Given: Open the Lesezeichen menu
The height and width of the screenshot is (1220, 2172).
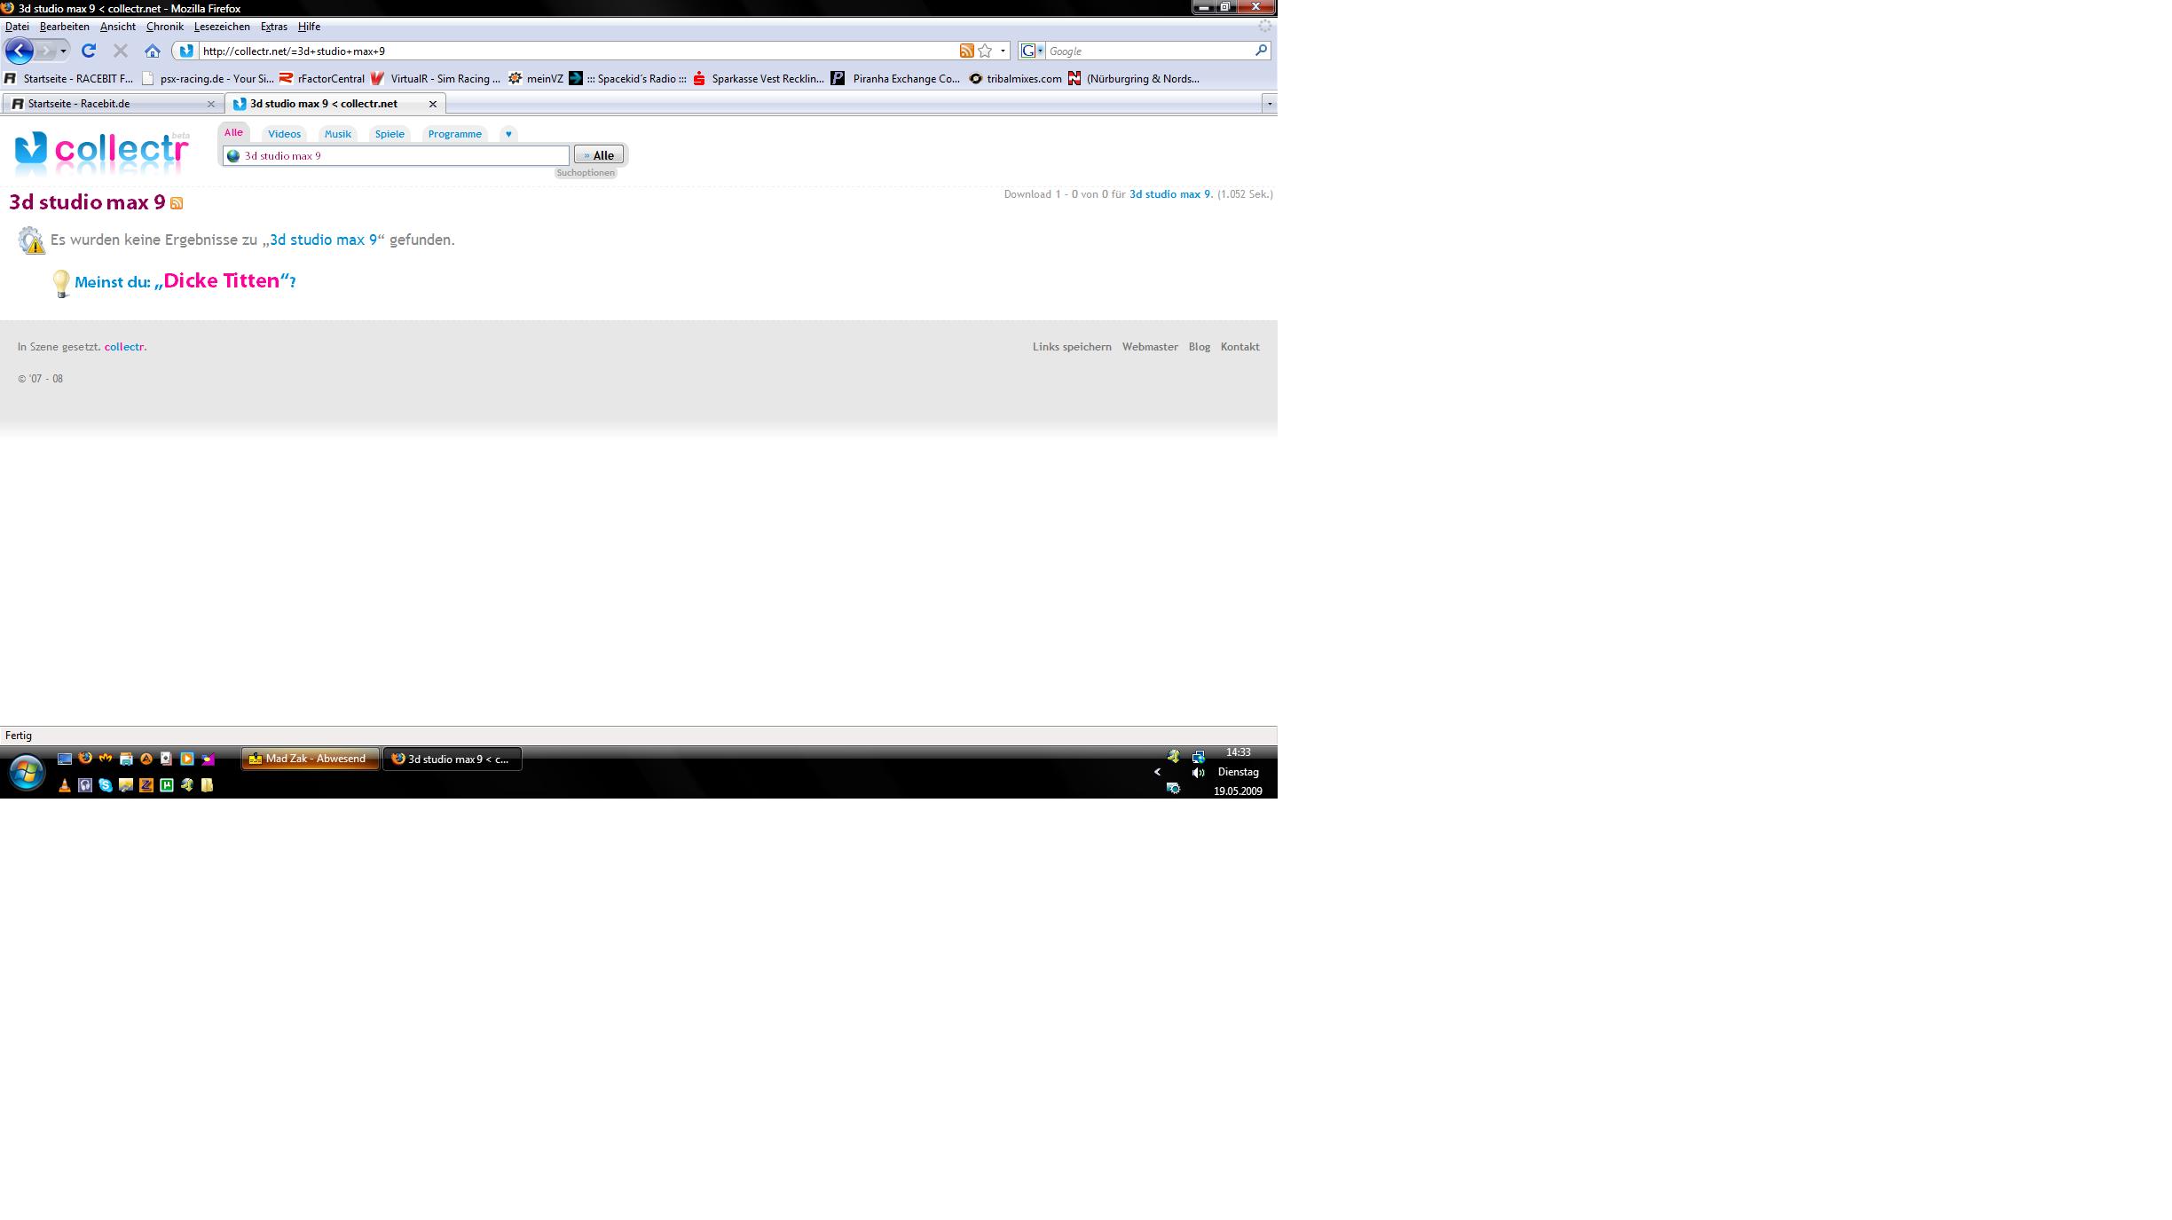Looking at the screenshot, I should pyautogui.click(x=222, y=27).
